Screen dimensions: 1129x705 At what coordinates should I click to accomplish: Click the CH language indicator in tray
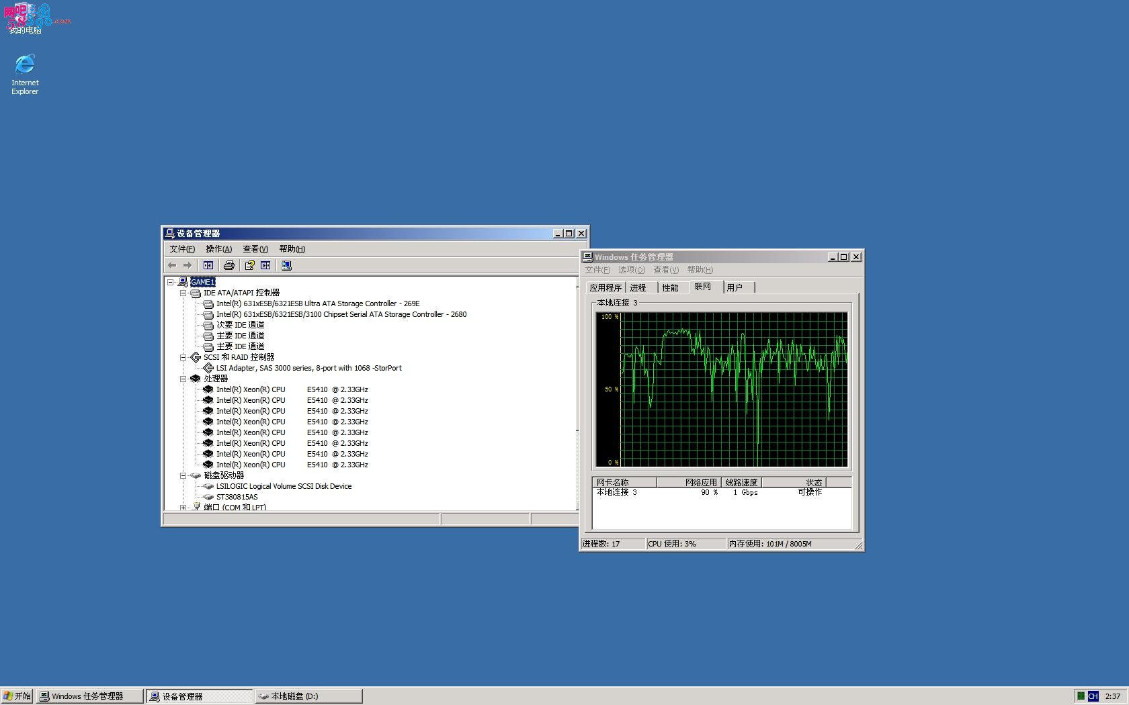click(x=1093, y=696)
